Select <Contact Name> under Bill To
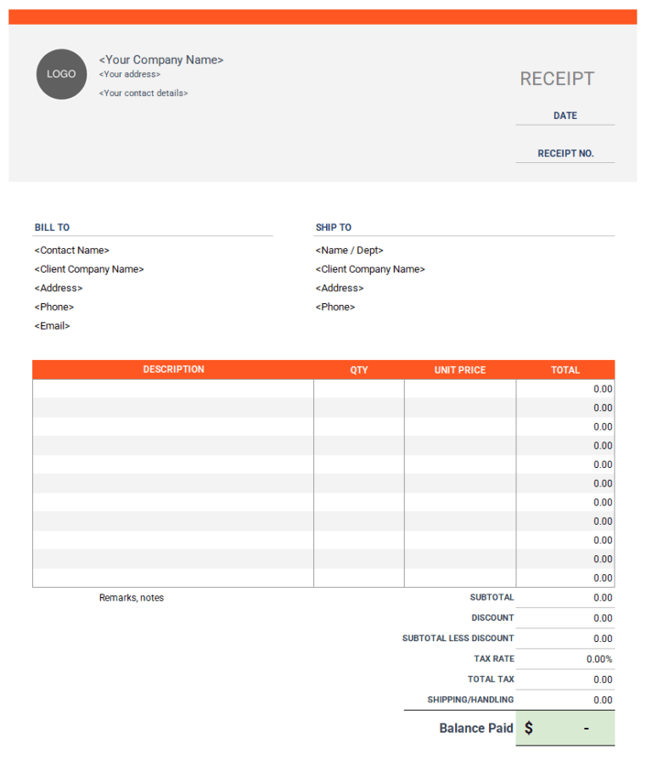 (x=72, y=251)
